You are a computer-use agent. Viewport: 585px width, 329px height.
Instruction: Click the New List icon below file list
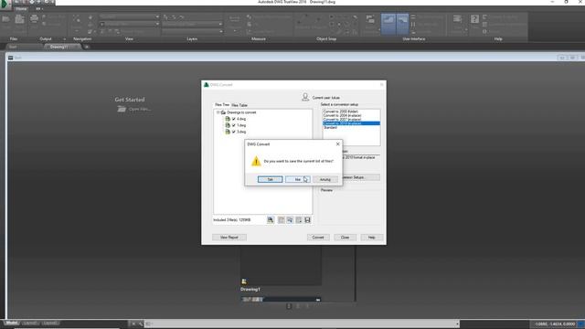(282, 220)
